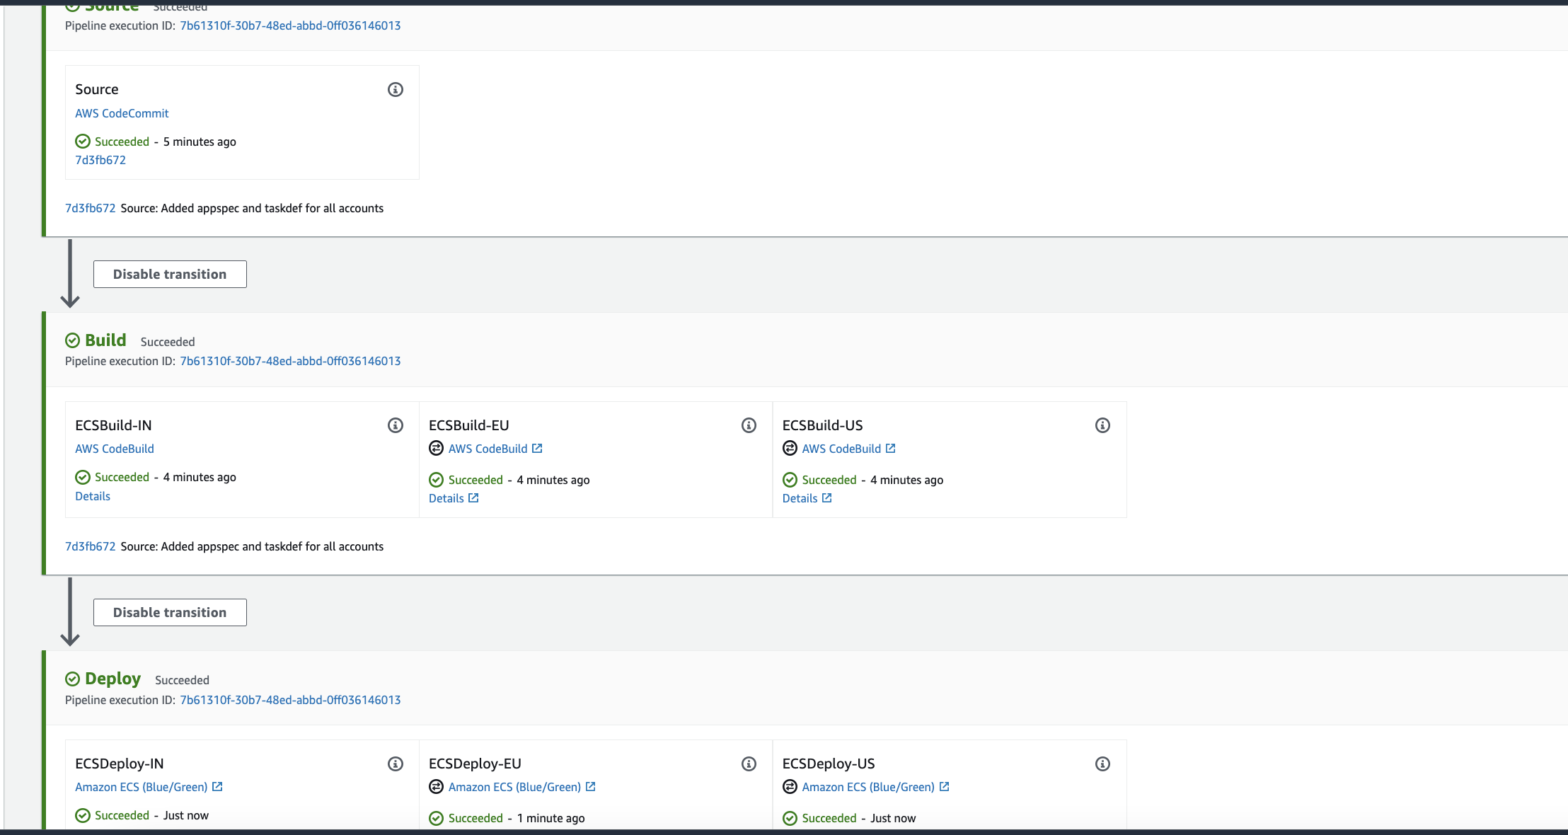Click commit 7d3fb672 inside Source action card
Image resolution: width=1568 pixels, height=835 pixels.
100,160
